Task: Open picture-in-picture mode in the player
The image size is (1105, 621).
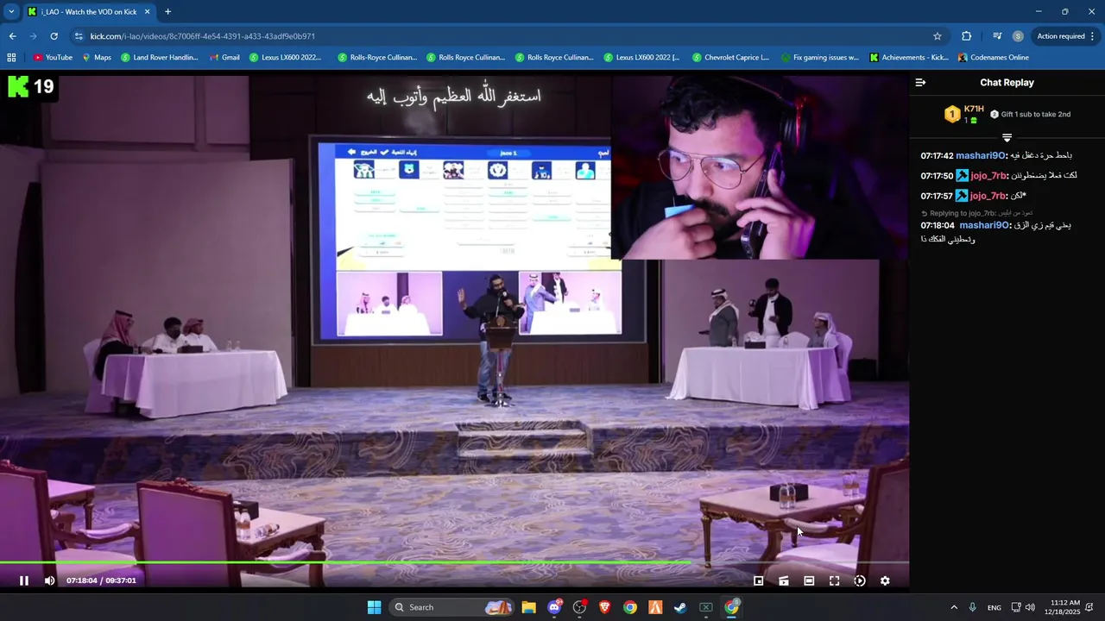Action: [758, 580]
